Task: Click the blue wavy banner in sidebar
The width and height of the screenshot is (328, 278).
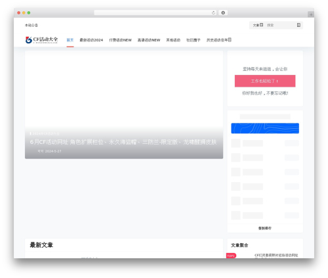Action: (265, 128)
